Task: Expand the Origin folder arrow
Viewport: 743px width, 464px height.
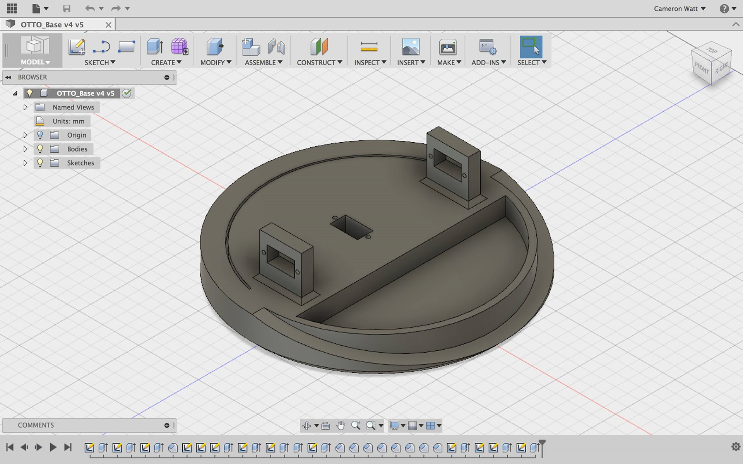Action: pos(26,135)
